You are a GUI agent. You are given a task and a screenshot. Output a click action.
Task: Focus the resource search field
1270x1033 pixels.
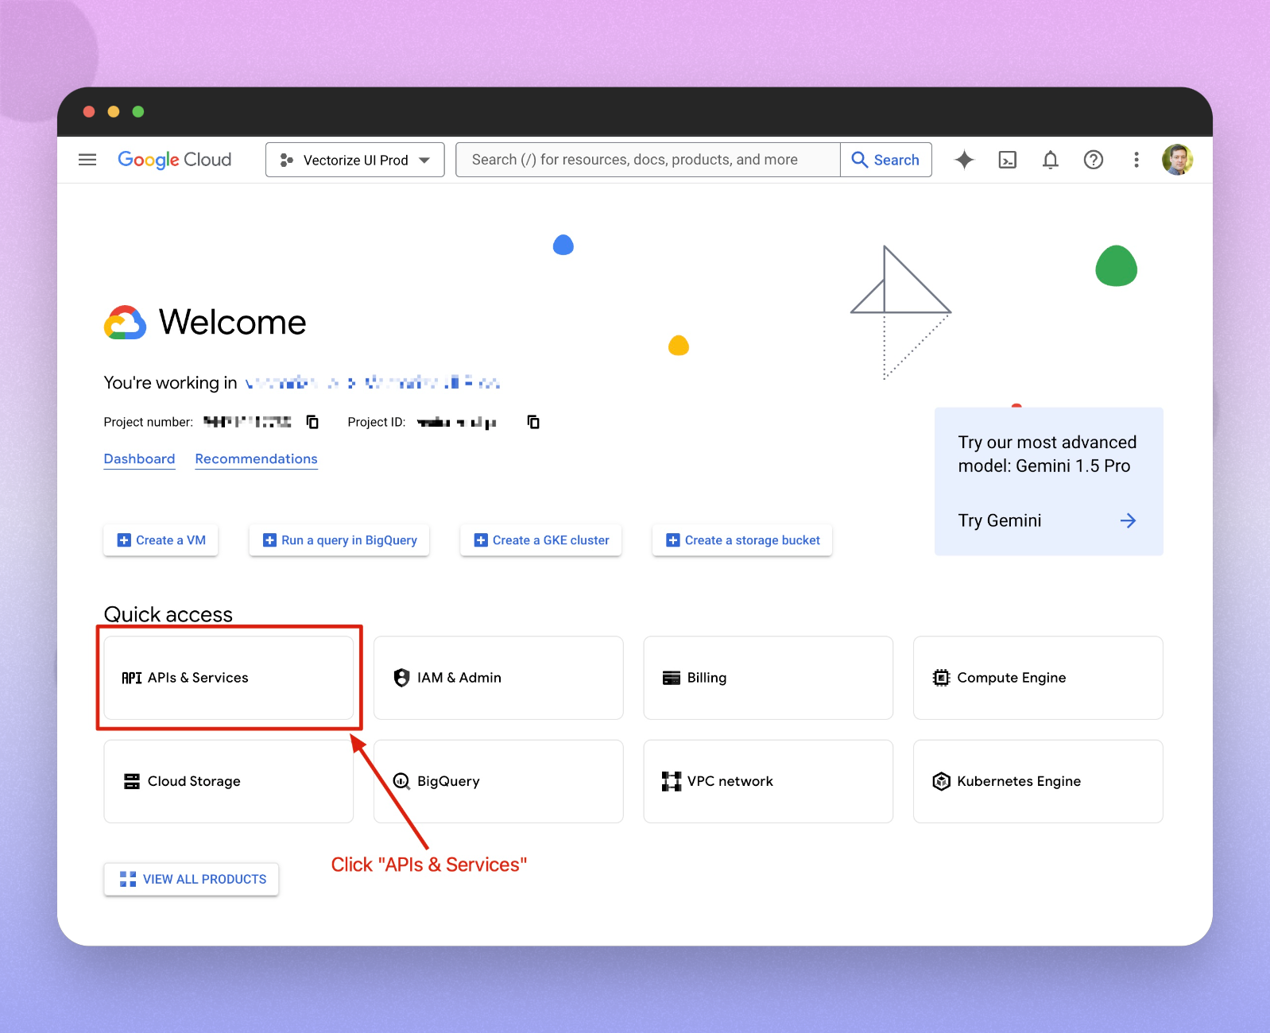pos(648,160)
